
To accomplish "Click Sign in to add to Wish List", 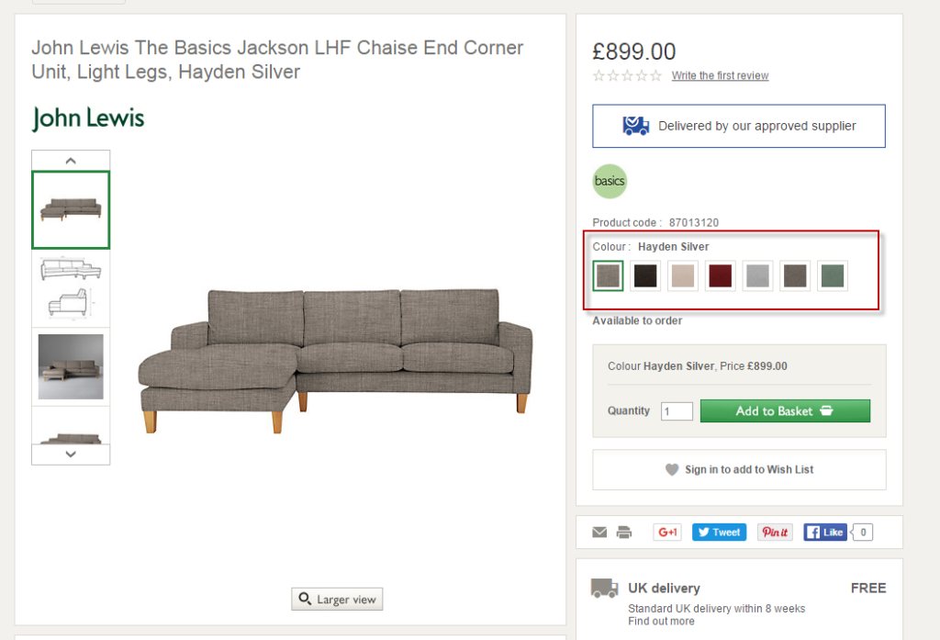I will 739,469.
